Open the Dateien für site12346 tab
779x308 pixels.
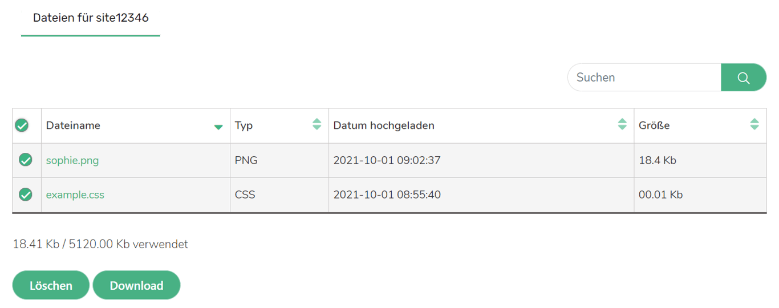coord(91,18)
